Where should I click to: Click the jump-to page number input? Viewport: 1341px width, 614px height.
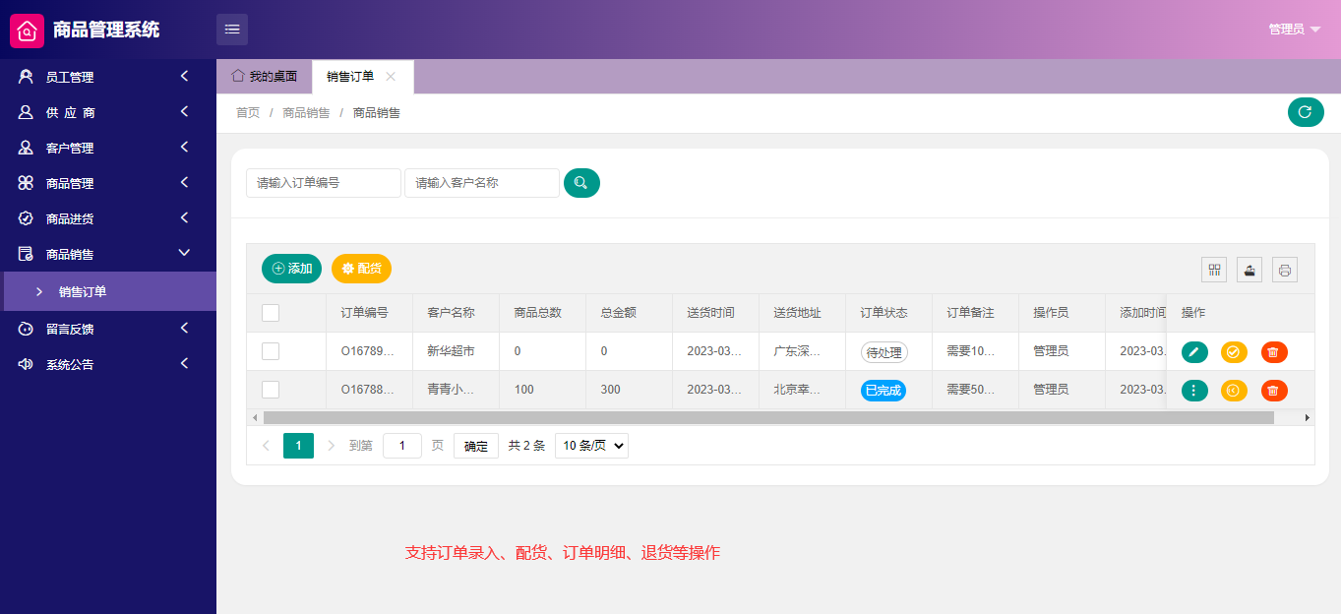pos(402,446)
